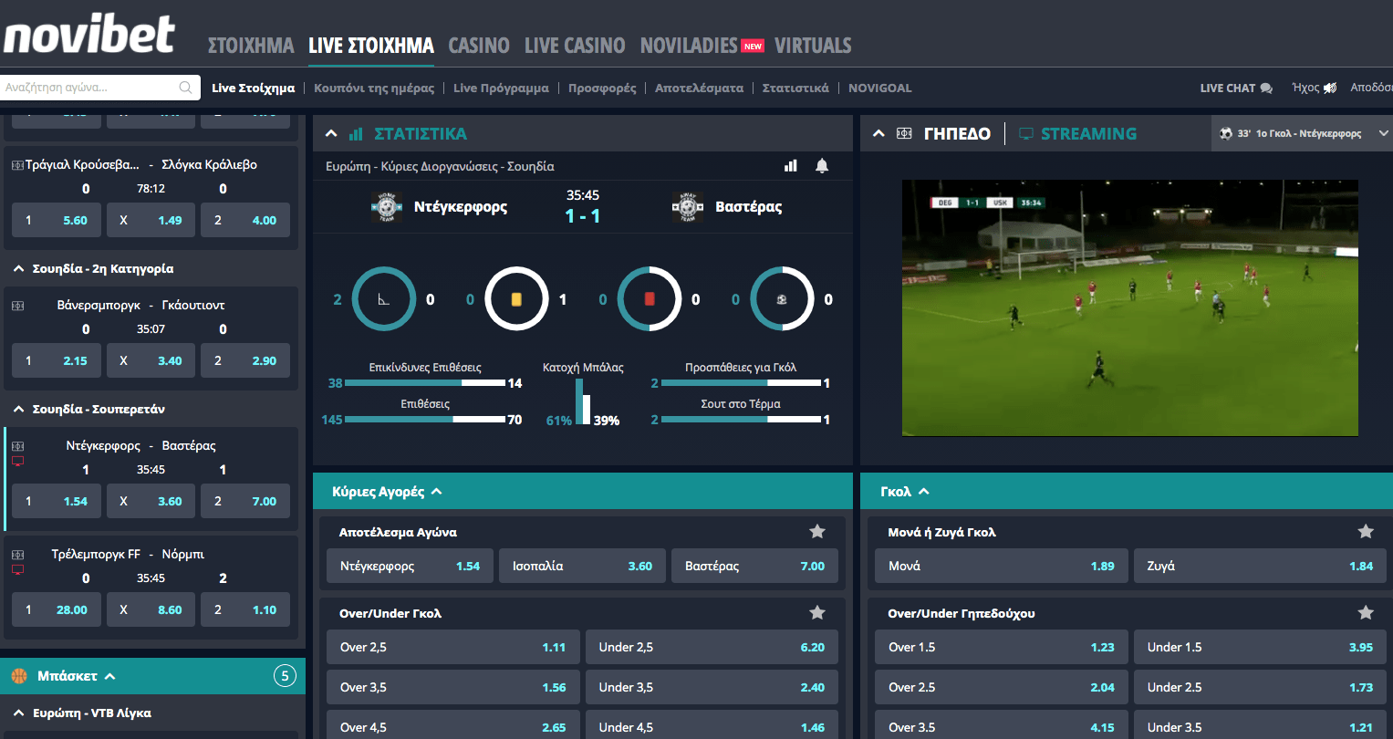This screenshot has height=739, width=1393.
Task: Click the Ντέγκερφορς home team badge
Action: [x=387, y=207]
